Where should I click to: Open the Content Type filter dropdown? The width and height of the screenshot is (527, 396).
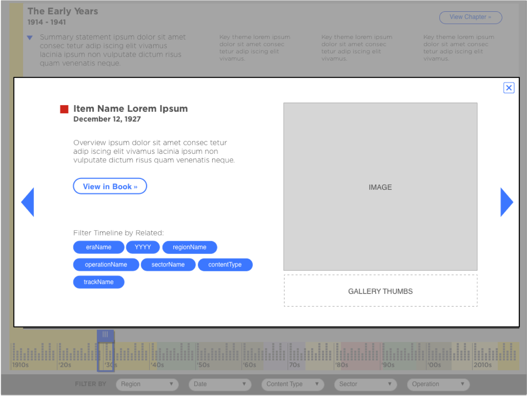[x=293, y=384]
